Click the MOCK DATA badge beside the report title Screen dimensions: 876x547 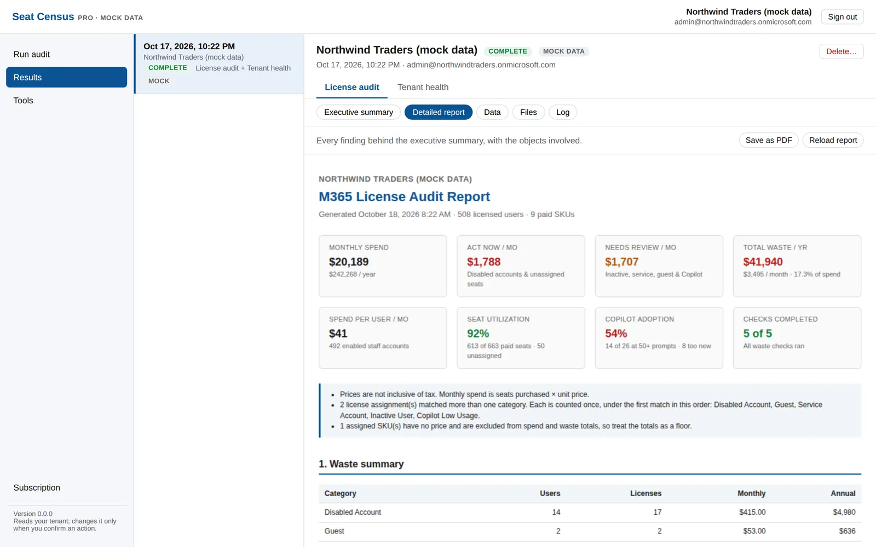click(x=563, y=51)
